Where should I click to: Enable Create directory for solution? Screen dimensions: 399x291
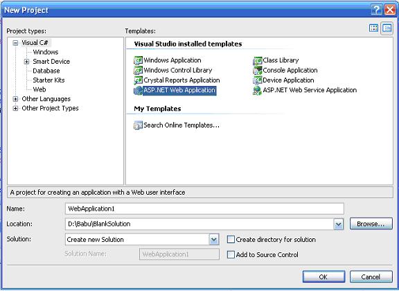[231, 239]
